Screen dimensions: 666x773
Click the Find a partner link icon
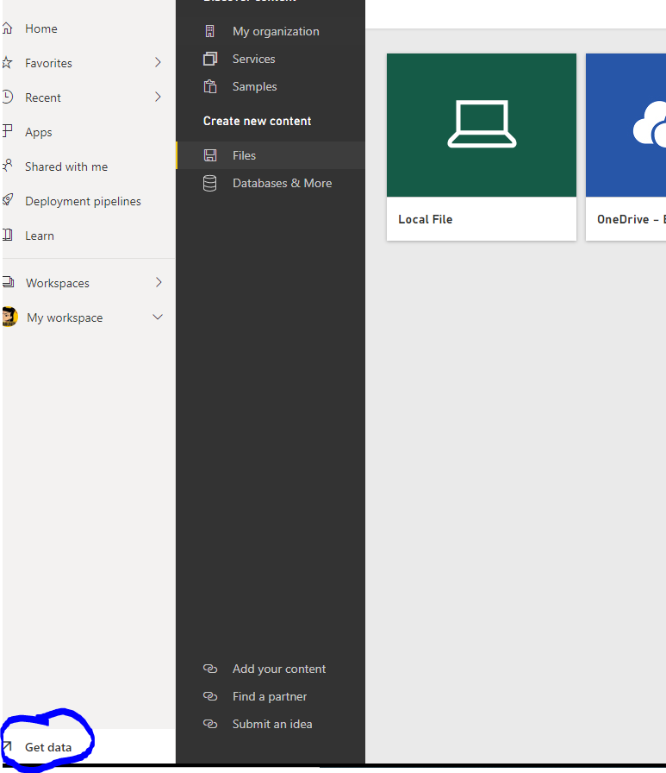pyautogui.click(x=210, y=696)
